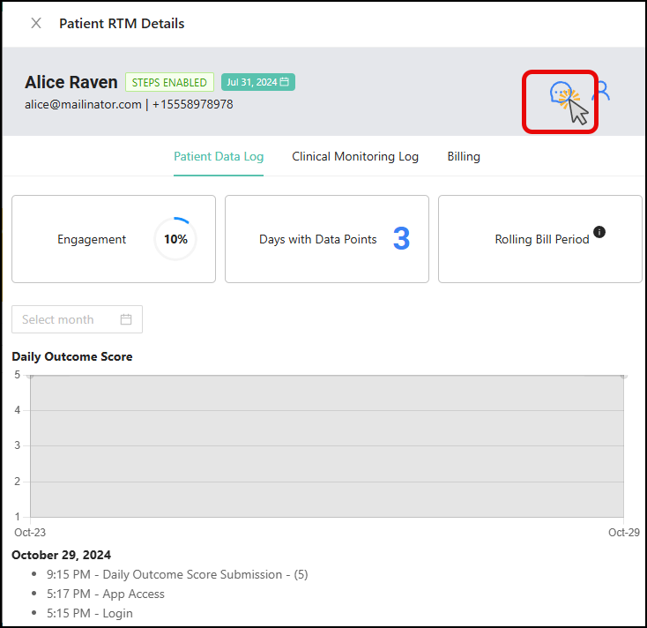
Task: Click the calendar icon in the Jul 31 badge
Action: pos(285,82)
